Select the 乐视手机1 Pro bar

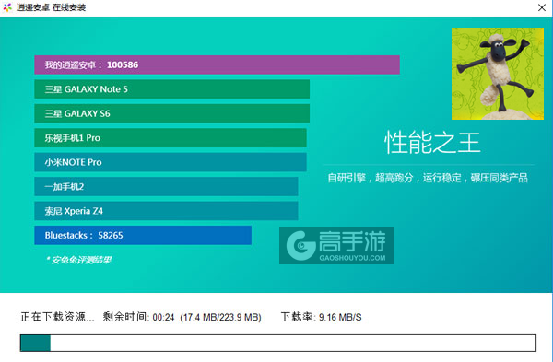pyautogui.click(x=171, y=138)
